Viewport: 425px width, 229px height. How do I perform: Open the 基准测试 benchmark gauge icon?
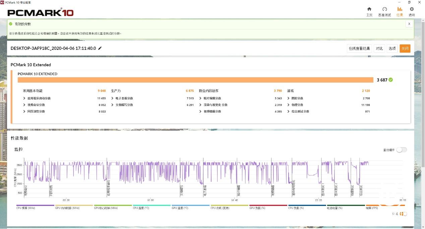pyautogui.click(x=384, y=9)
